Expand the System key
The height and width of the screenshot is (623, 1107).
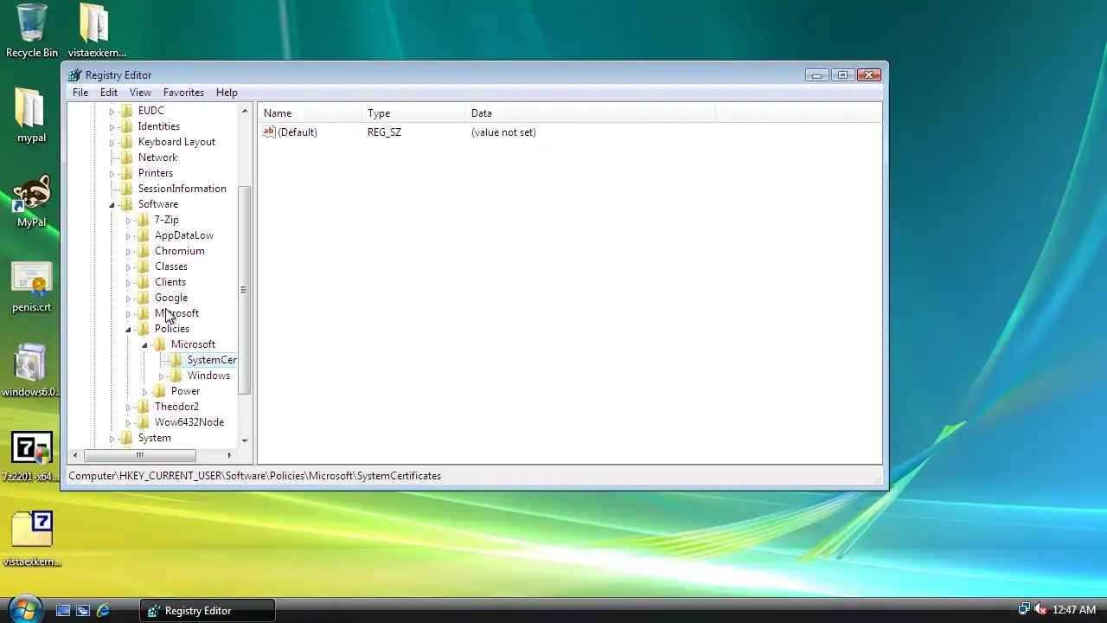[x=112, y=438]
